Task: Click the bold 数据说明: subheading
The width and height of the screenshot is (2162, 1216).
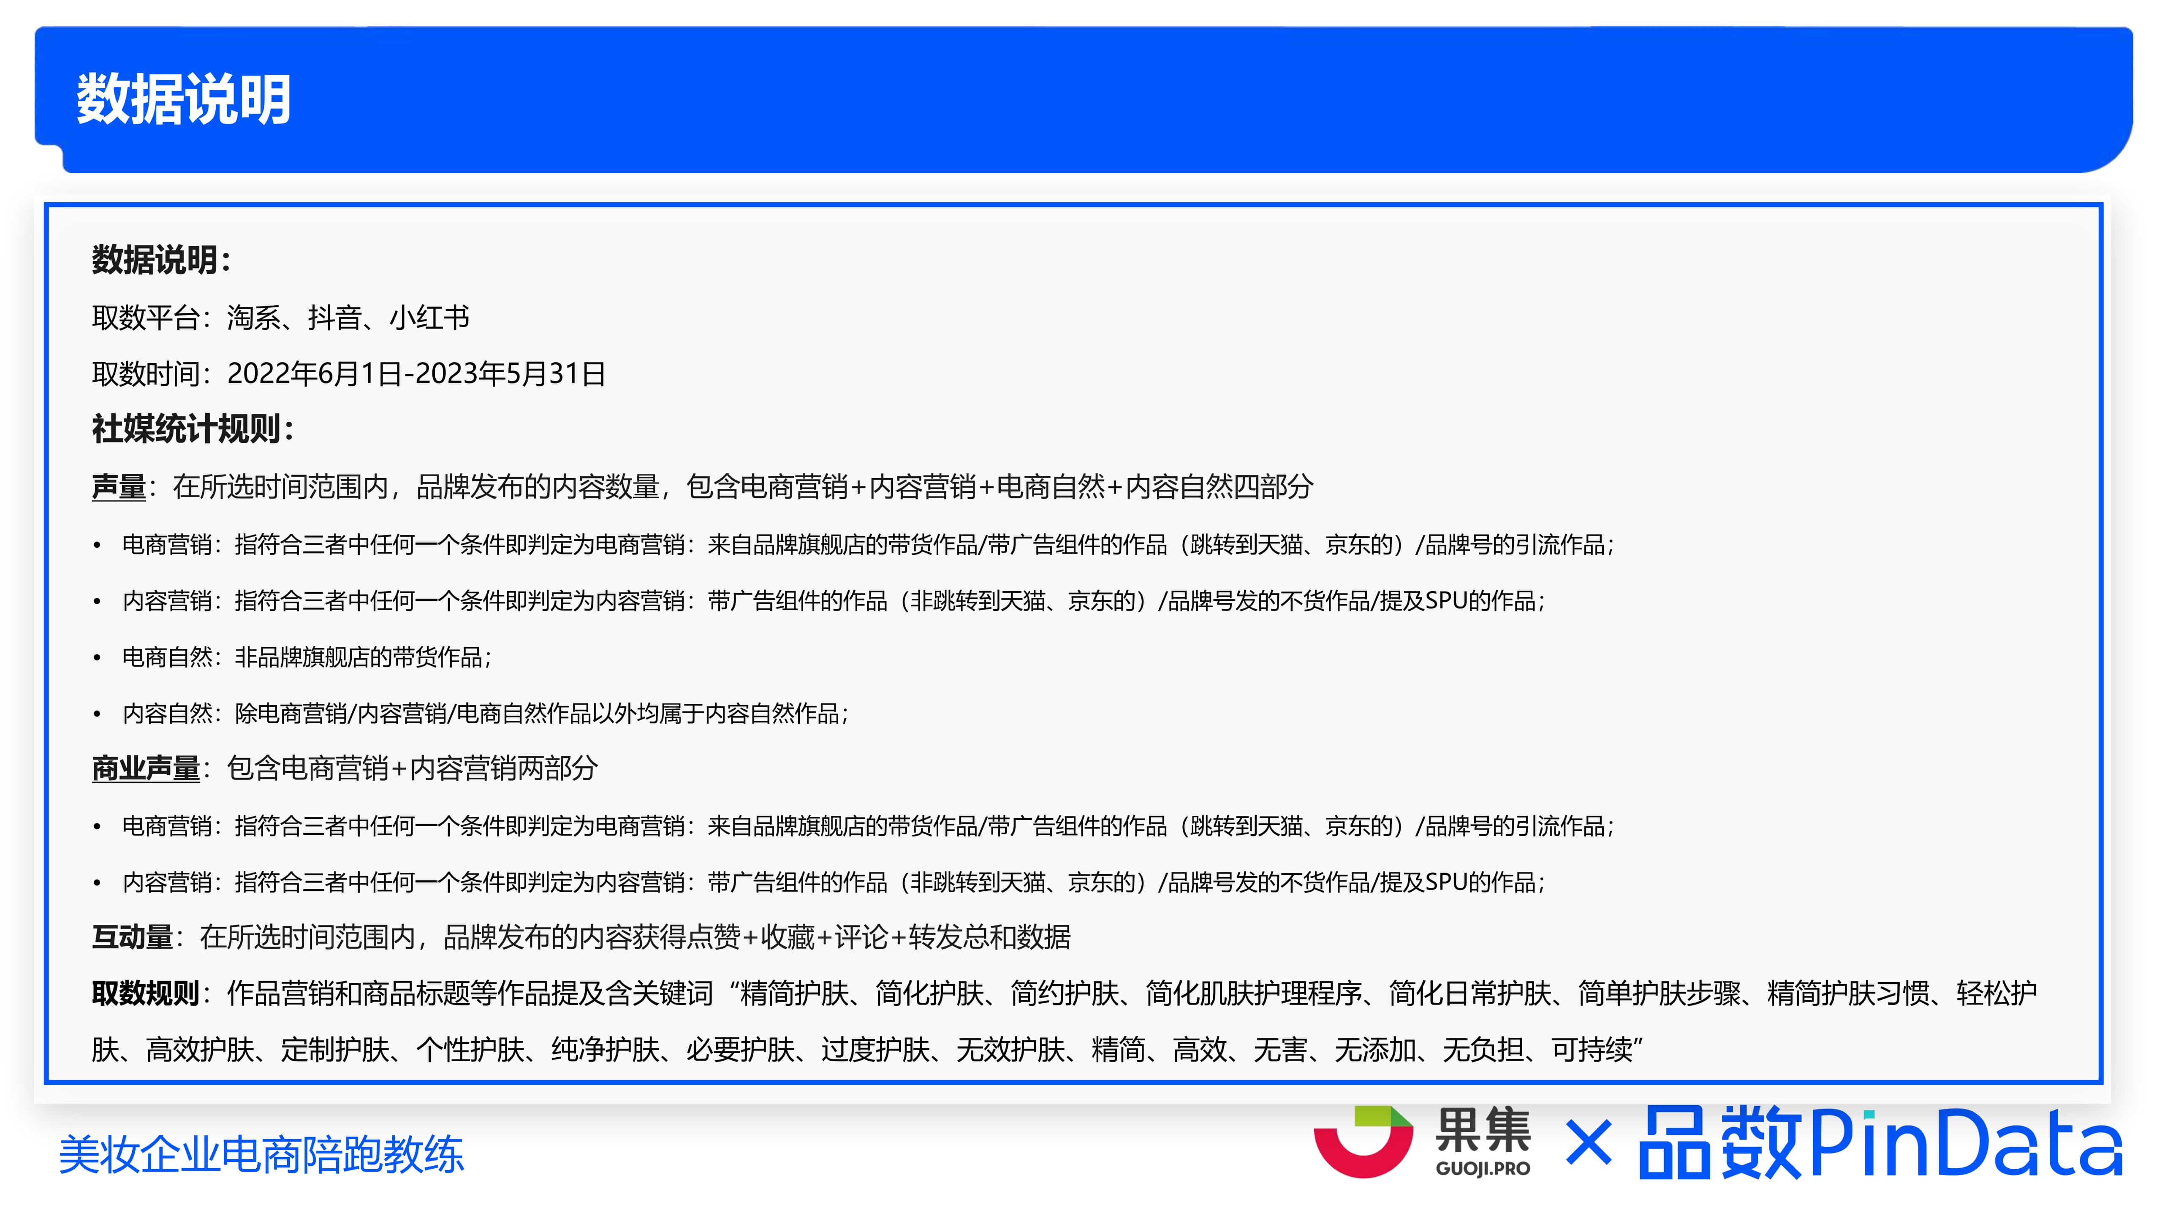Action: pyautogui.click(x=161, y=260)
